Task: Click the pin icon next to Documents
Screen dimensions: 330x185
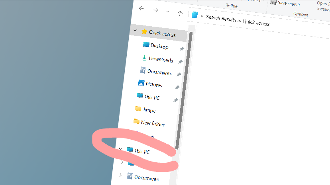Action: coord(179,74)
